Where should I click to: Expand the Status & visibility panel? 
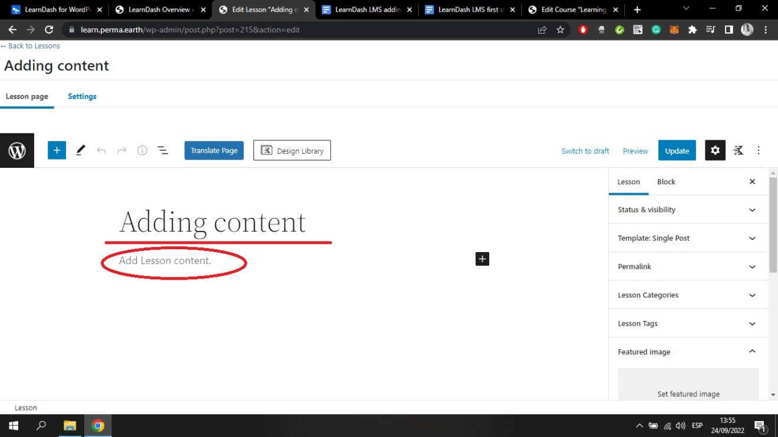click(x=688, y=210)
